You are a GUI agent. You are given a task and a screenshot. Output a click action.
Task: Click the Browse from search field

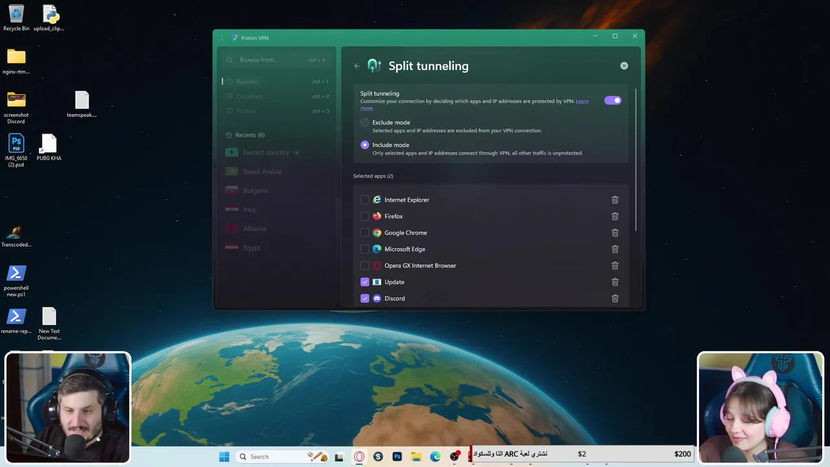click(x=276, y=60)
